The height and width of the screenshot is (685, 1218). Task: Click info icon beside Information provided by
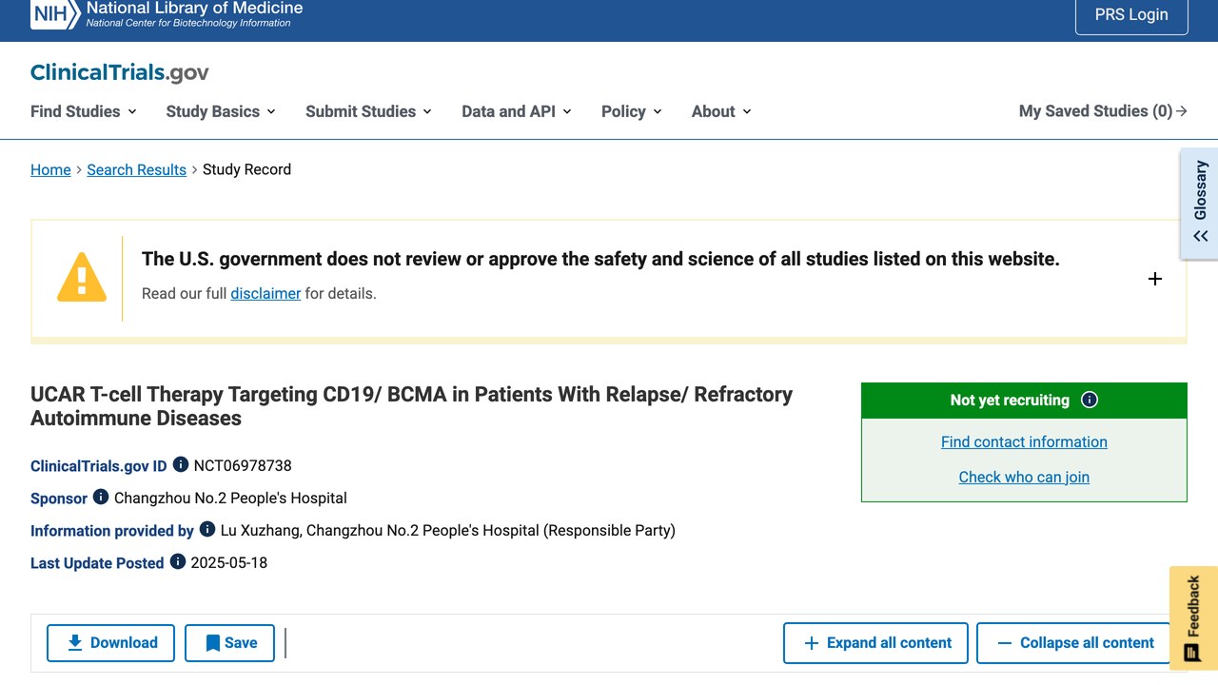coord(207,530)
